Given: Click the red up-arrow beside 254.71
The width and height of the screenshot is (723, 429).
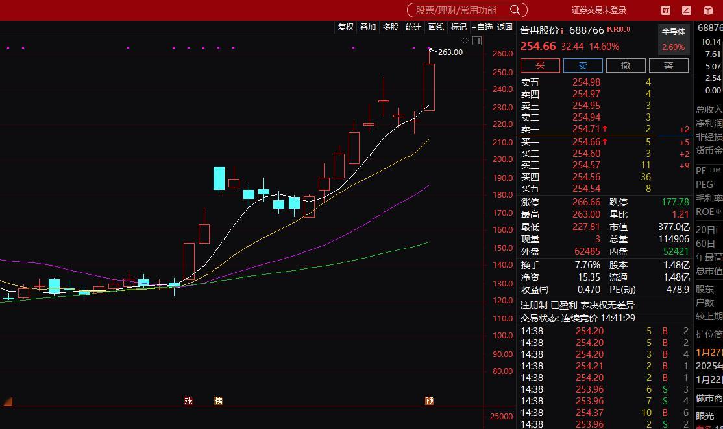Looking at the screenshot, I should click(604, 129).
